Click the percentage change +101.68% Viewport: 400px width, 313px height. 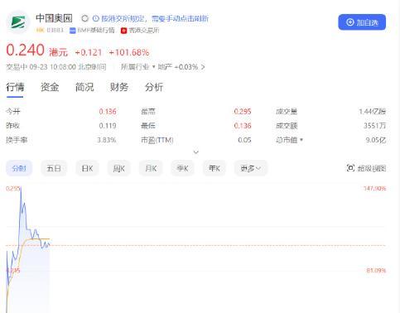[129, 52]
